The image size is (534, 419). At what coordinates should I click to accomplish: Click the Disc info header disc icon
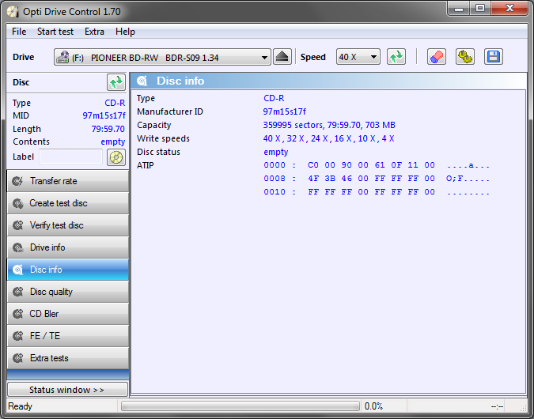pyautogui.click(x=142, y=81)
